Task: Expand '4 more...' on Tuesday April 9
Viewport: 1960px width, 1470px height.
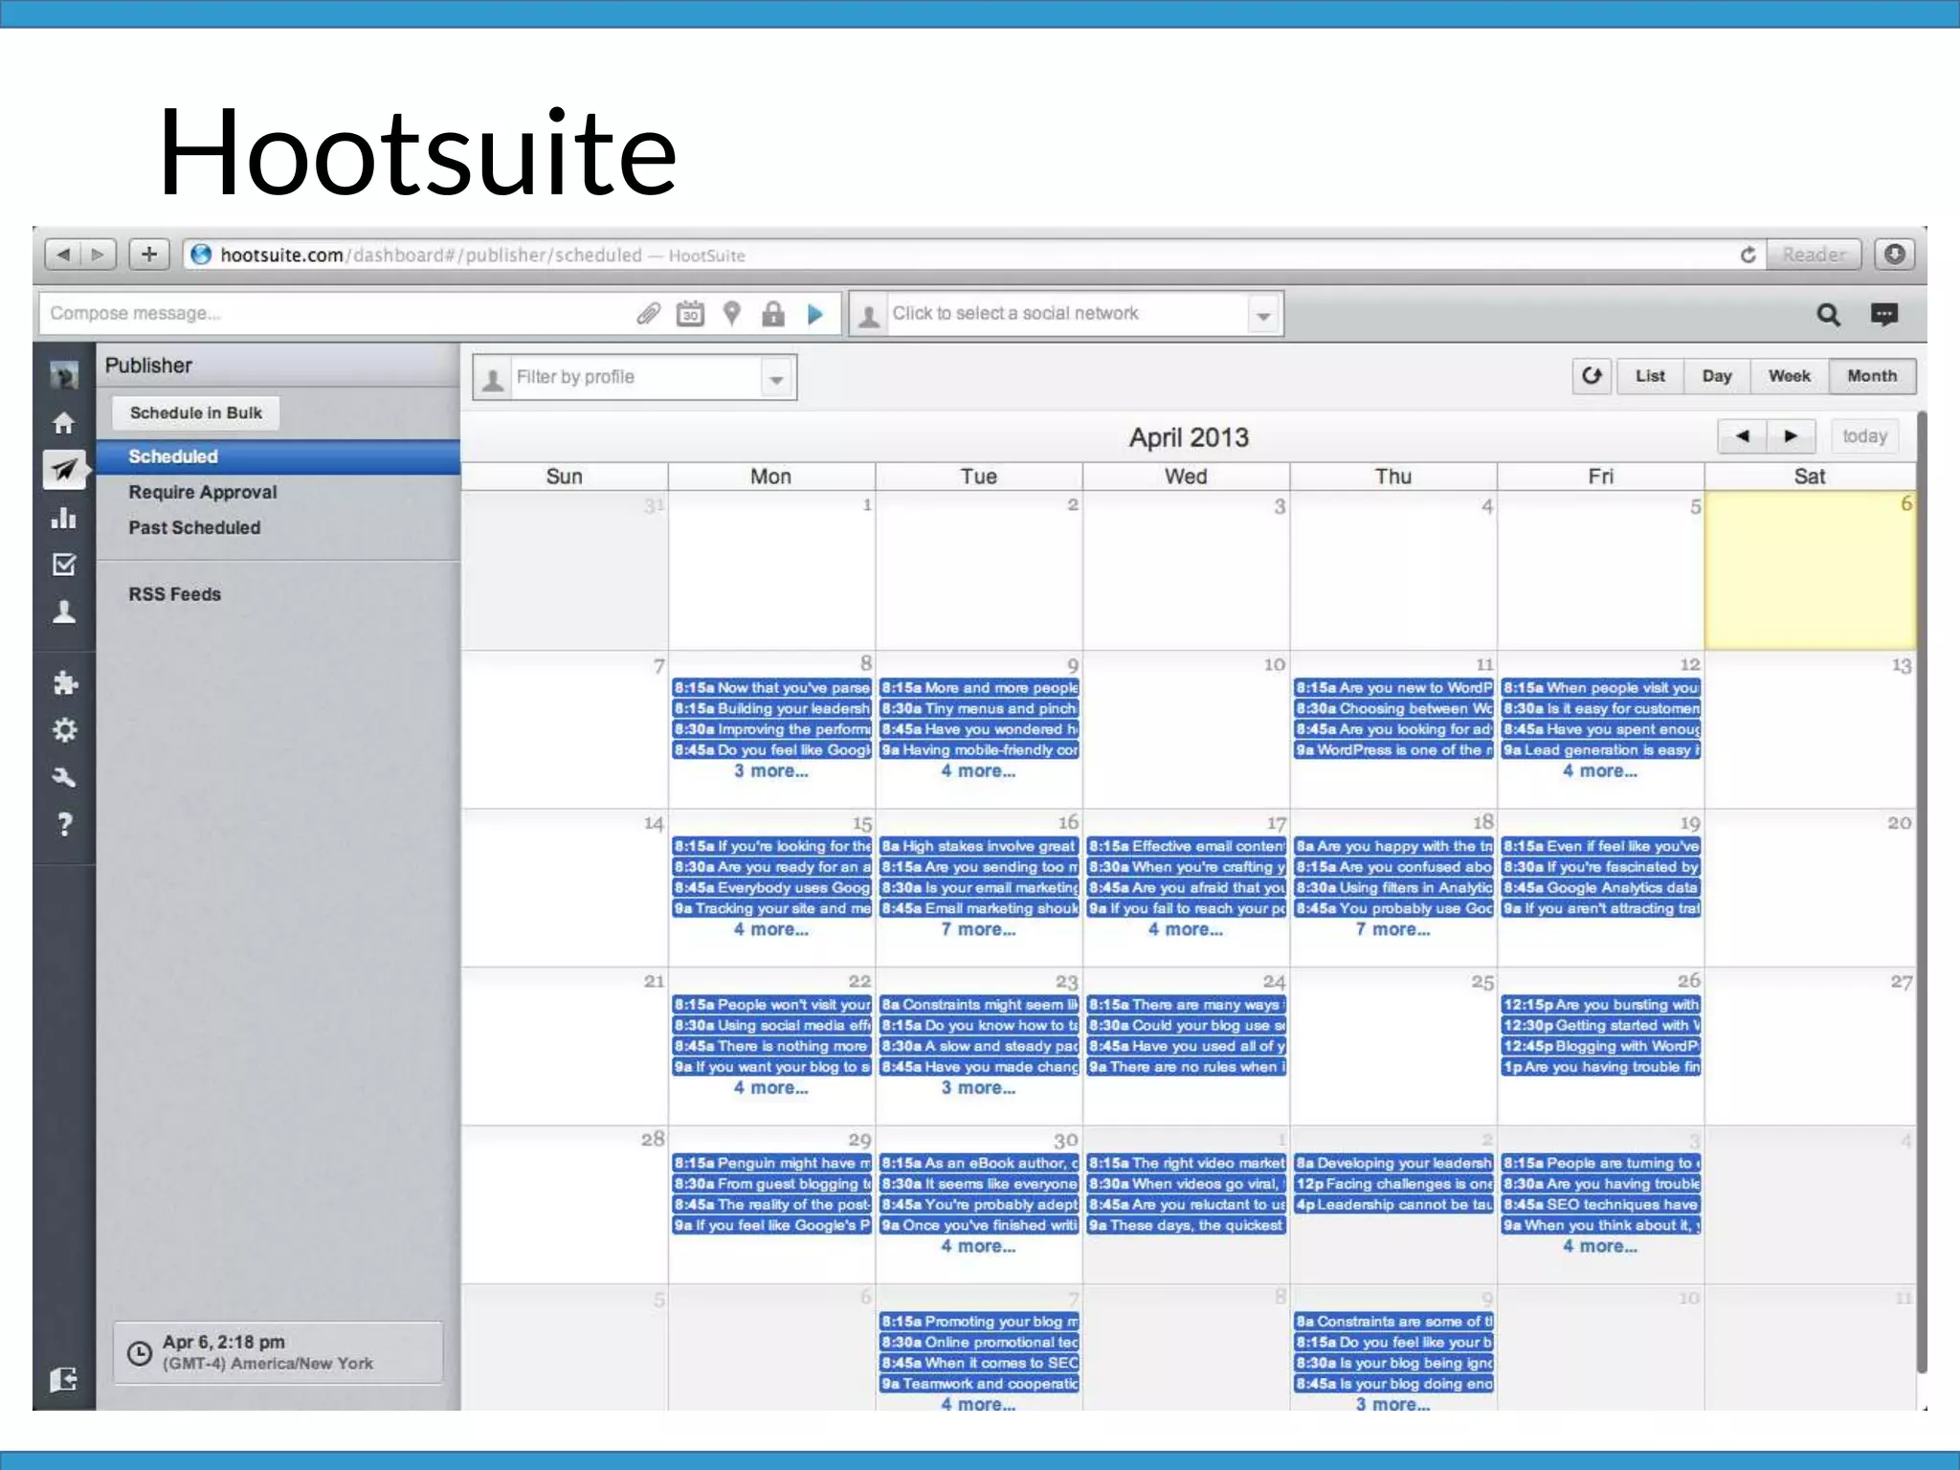Action: pos(978,771)
